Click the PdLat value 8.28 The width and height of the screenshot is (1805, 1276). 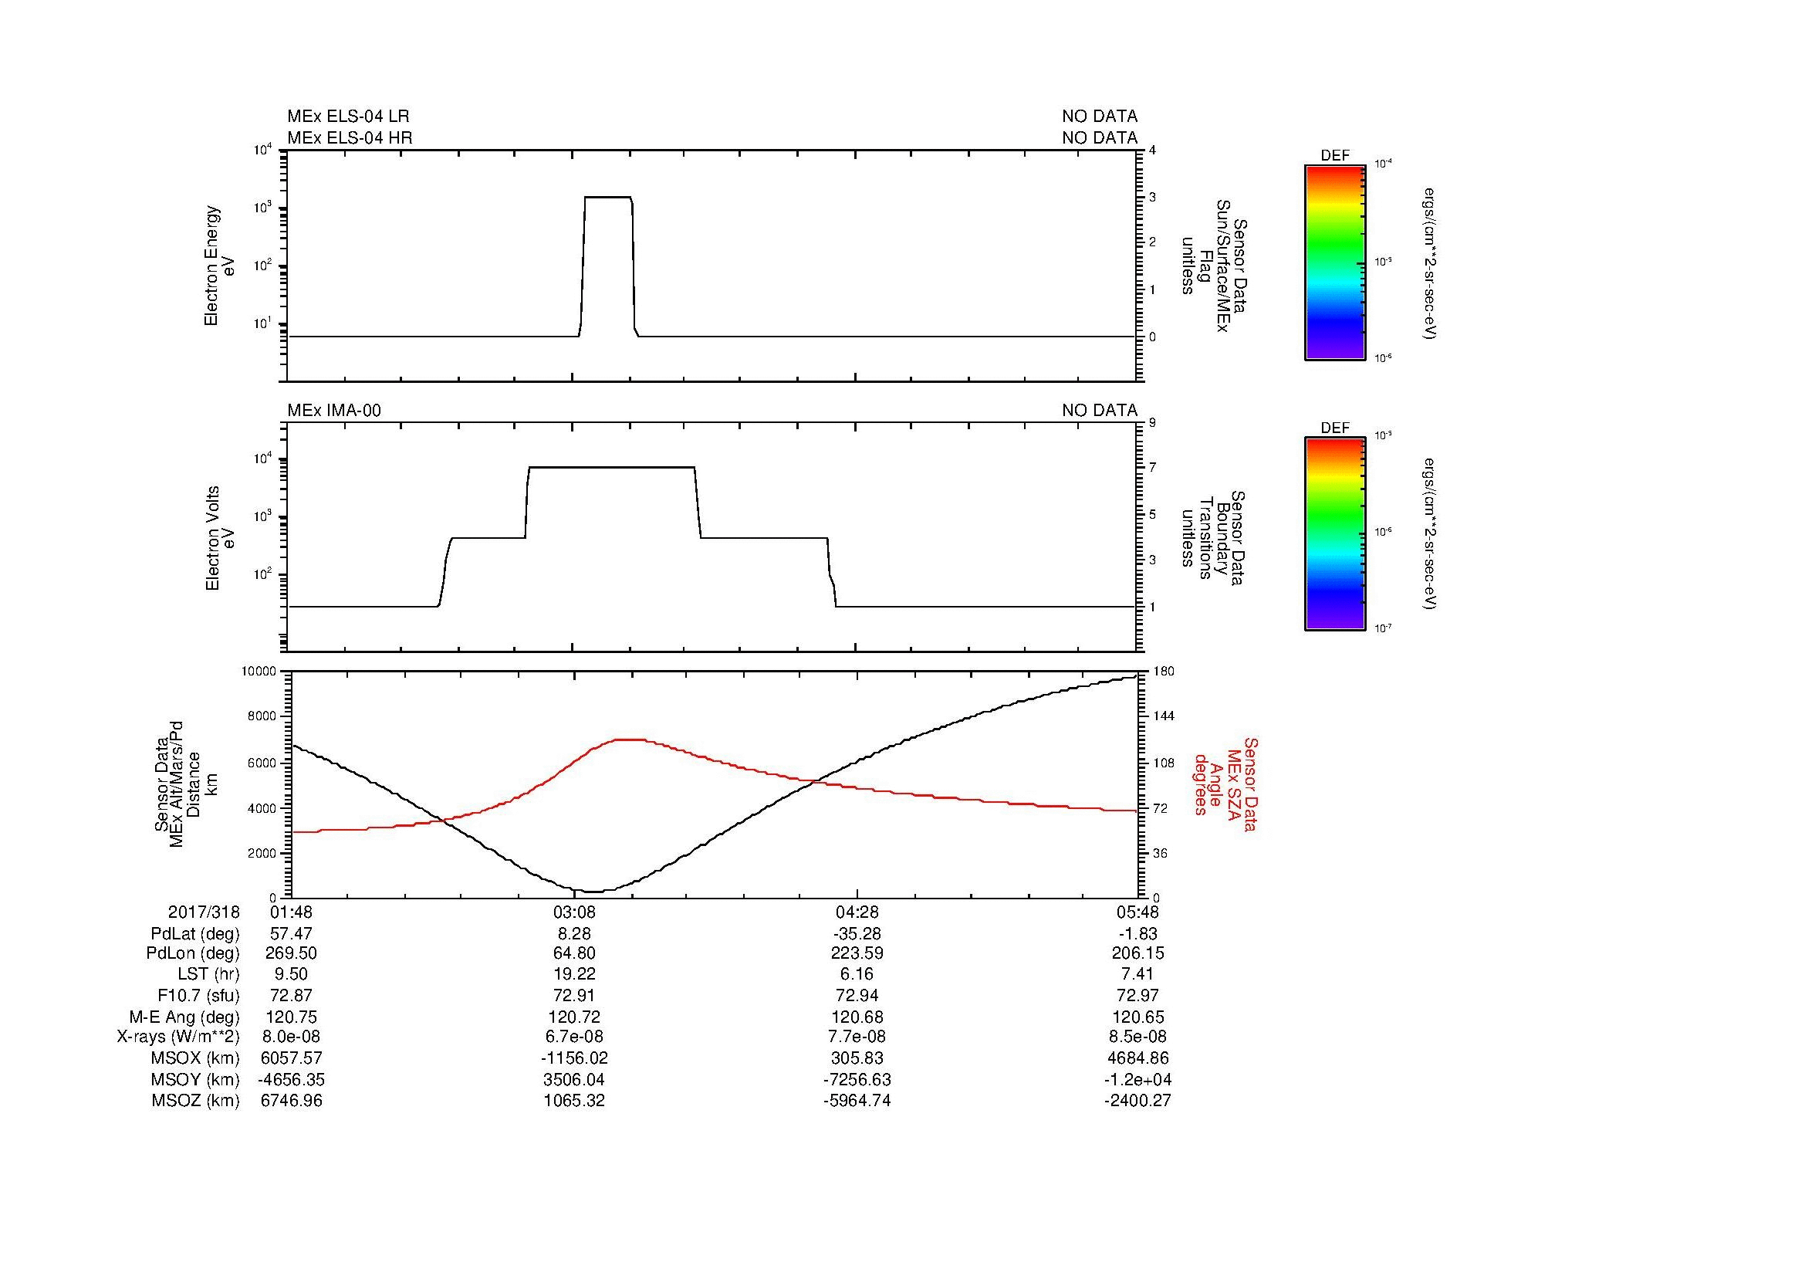point(574,934)
